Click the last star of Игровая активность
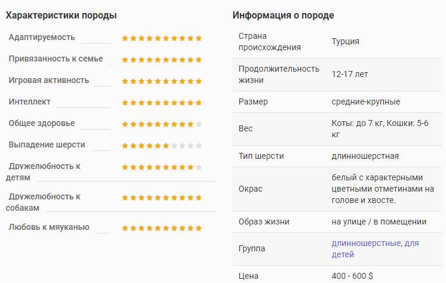This screenshot has height=283, width=446. pos(199,81)
